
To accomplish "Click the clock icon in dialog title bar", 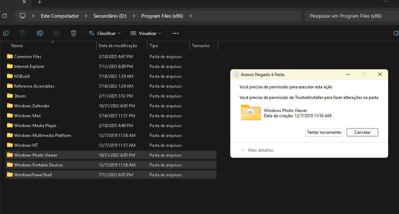I will pos(236,74).
